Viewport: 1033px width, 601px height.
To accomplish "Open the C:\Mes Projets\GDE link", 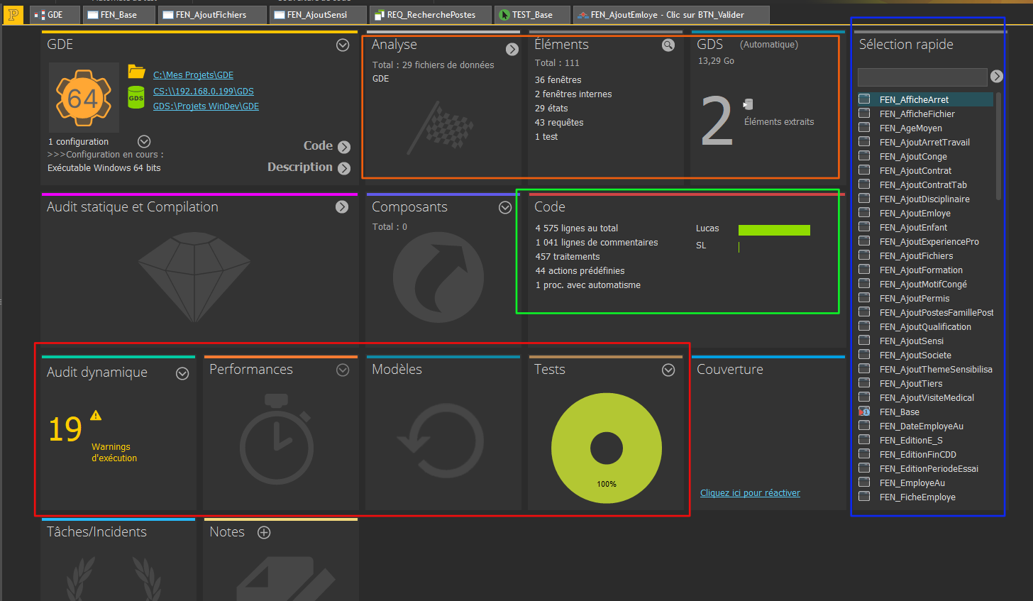I will coord(193,75).
